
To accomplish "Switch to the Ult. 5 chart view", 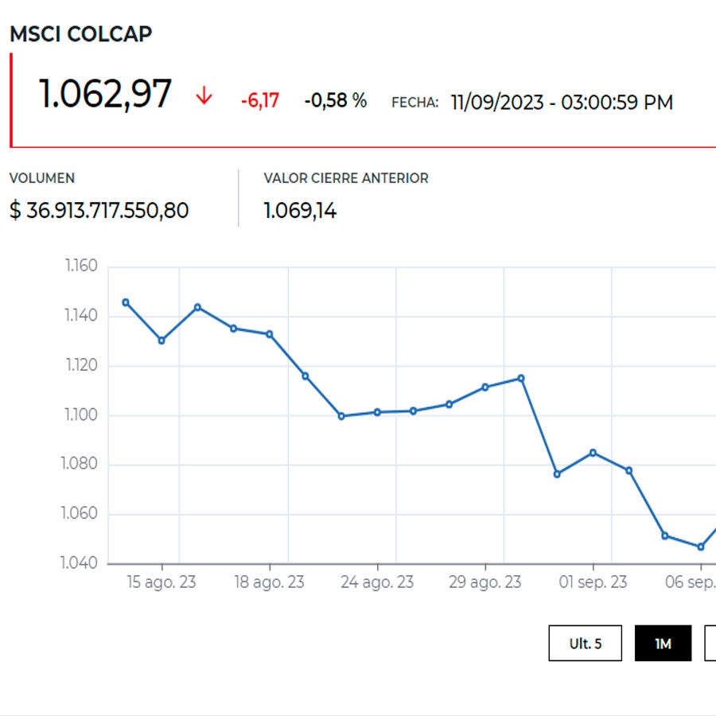I will (x=585, y=643).
